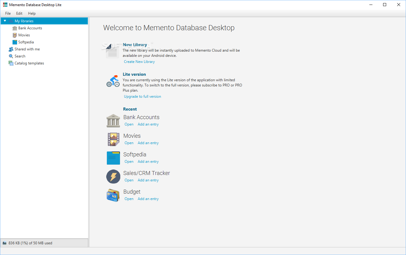Image resolution: width=406 pixels, height=255 pixels.
Task: Open the Softpedia library from Recent
Action: click(129, 162)
